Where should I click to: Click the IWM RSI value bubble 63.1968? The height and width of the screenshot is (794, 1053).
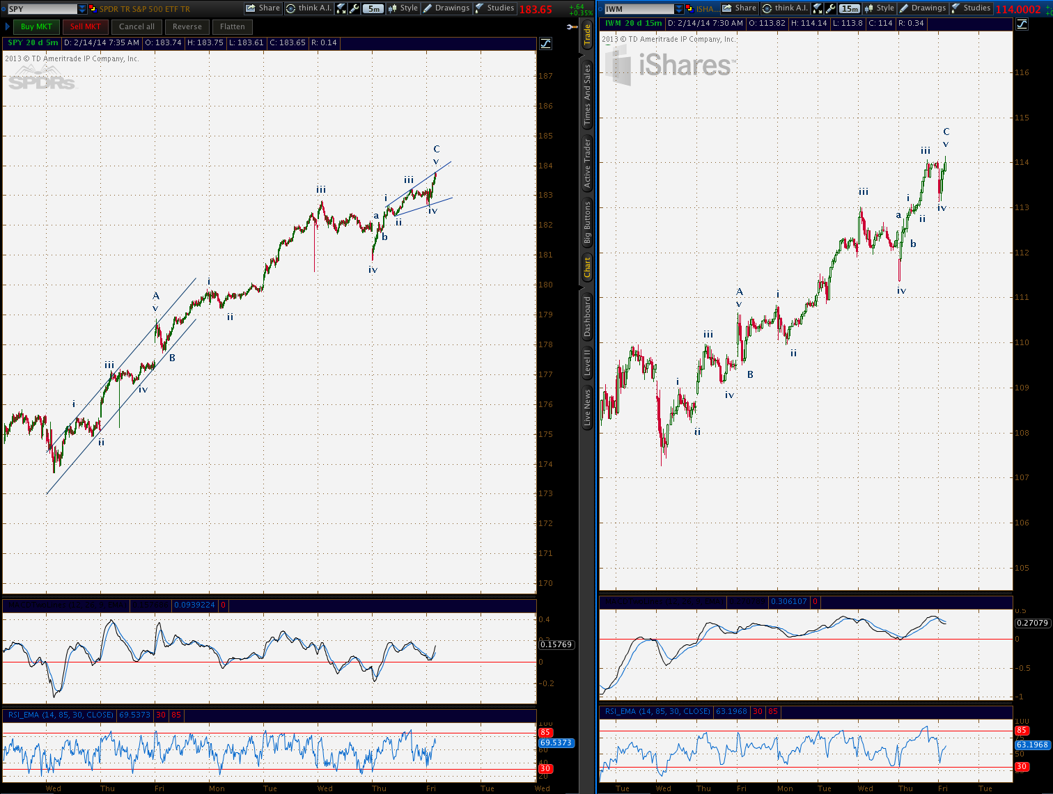click(x=1032, y=745)
